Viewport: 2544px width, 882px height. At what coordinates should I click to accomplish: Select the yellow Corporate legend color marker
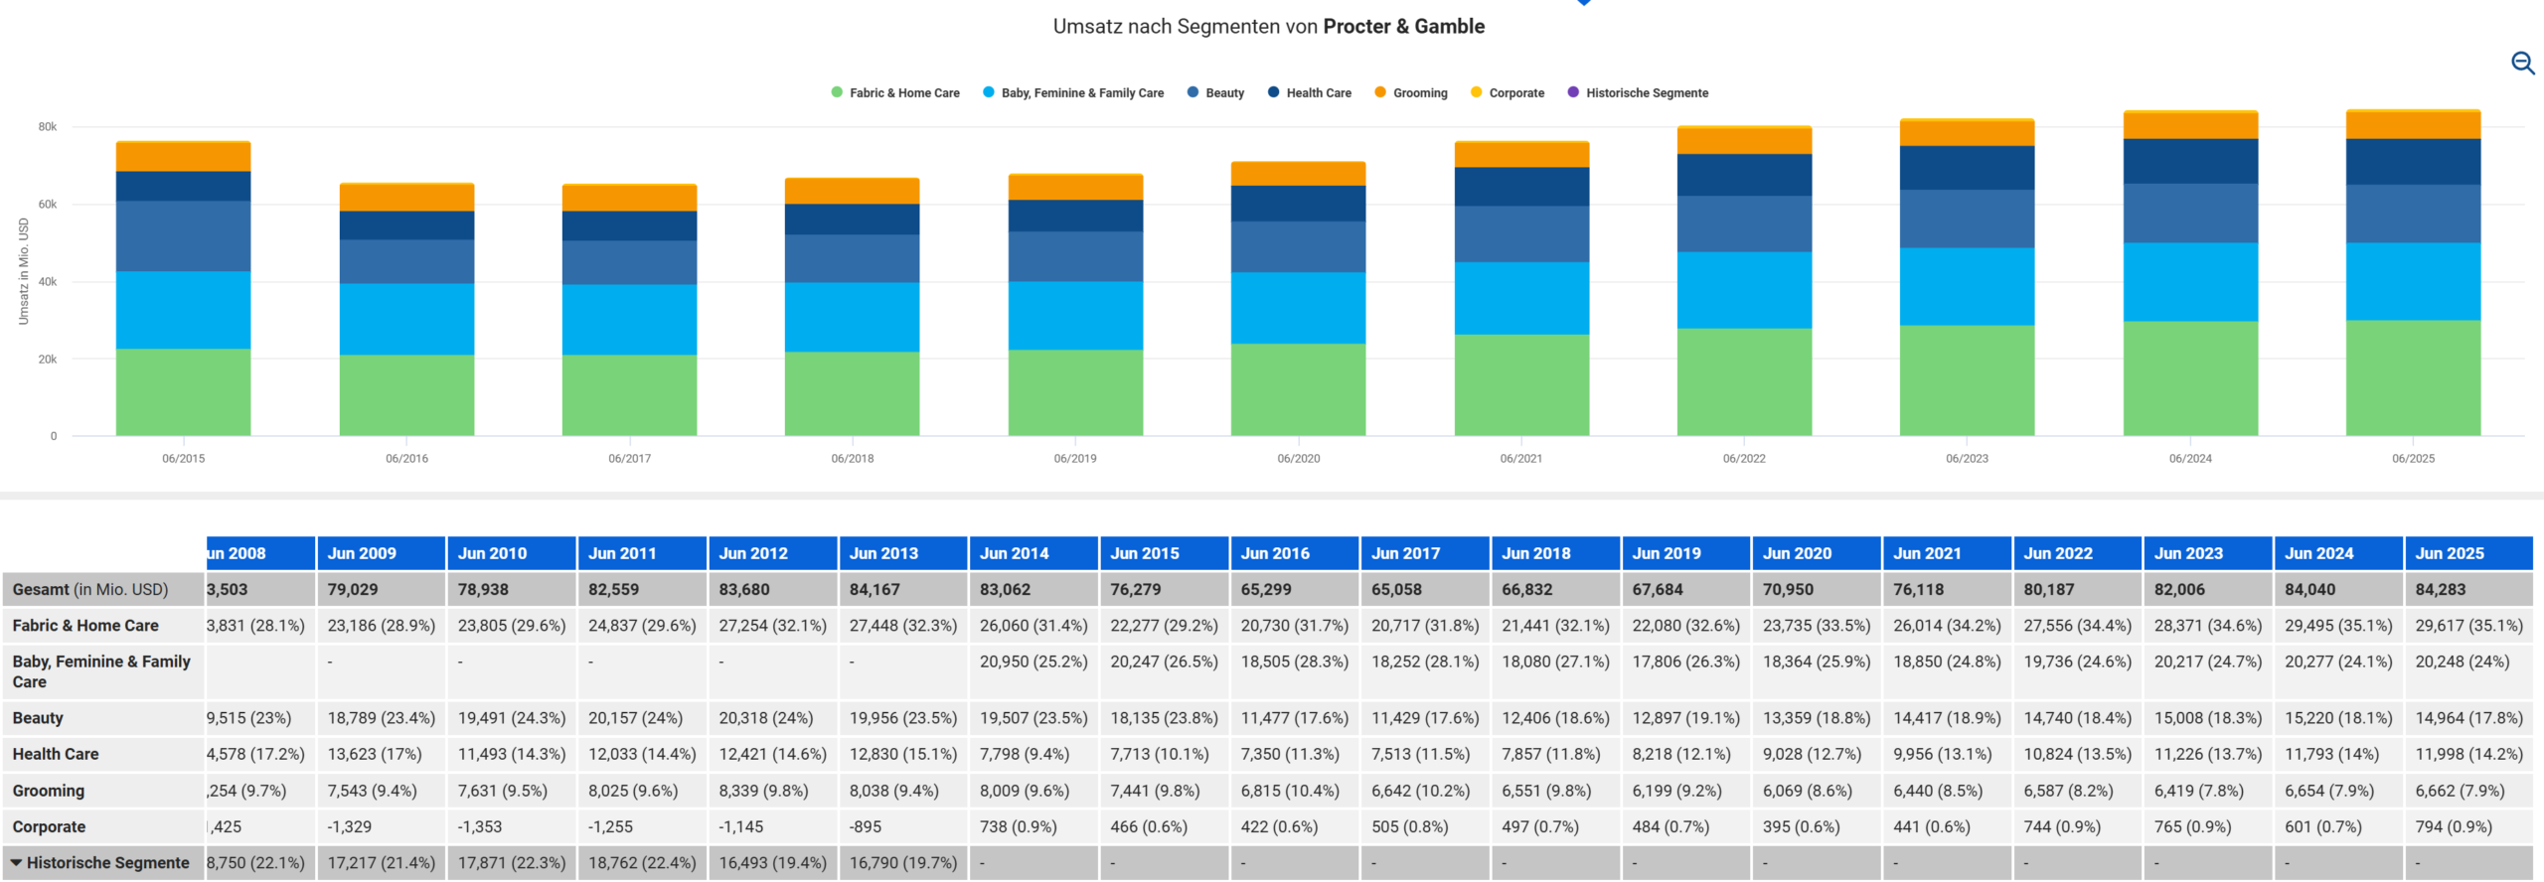pos(1477,92)
